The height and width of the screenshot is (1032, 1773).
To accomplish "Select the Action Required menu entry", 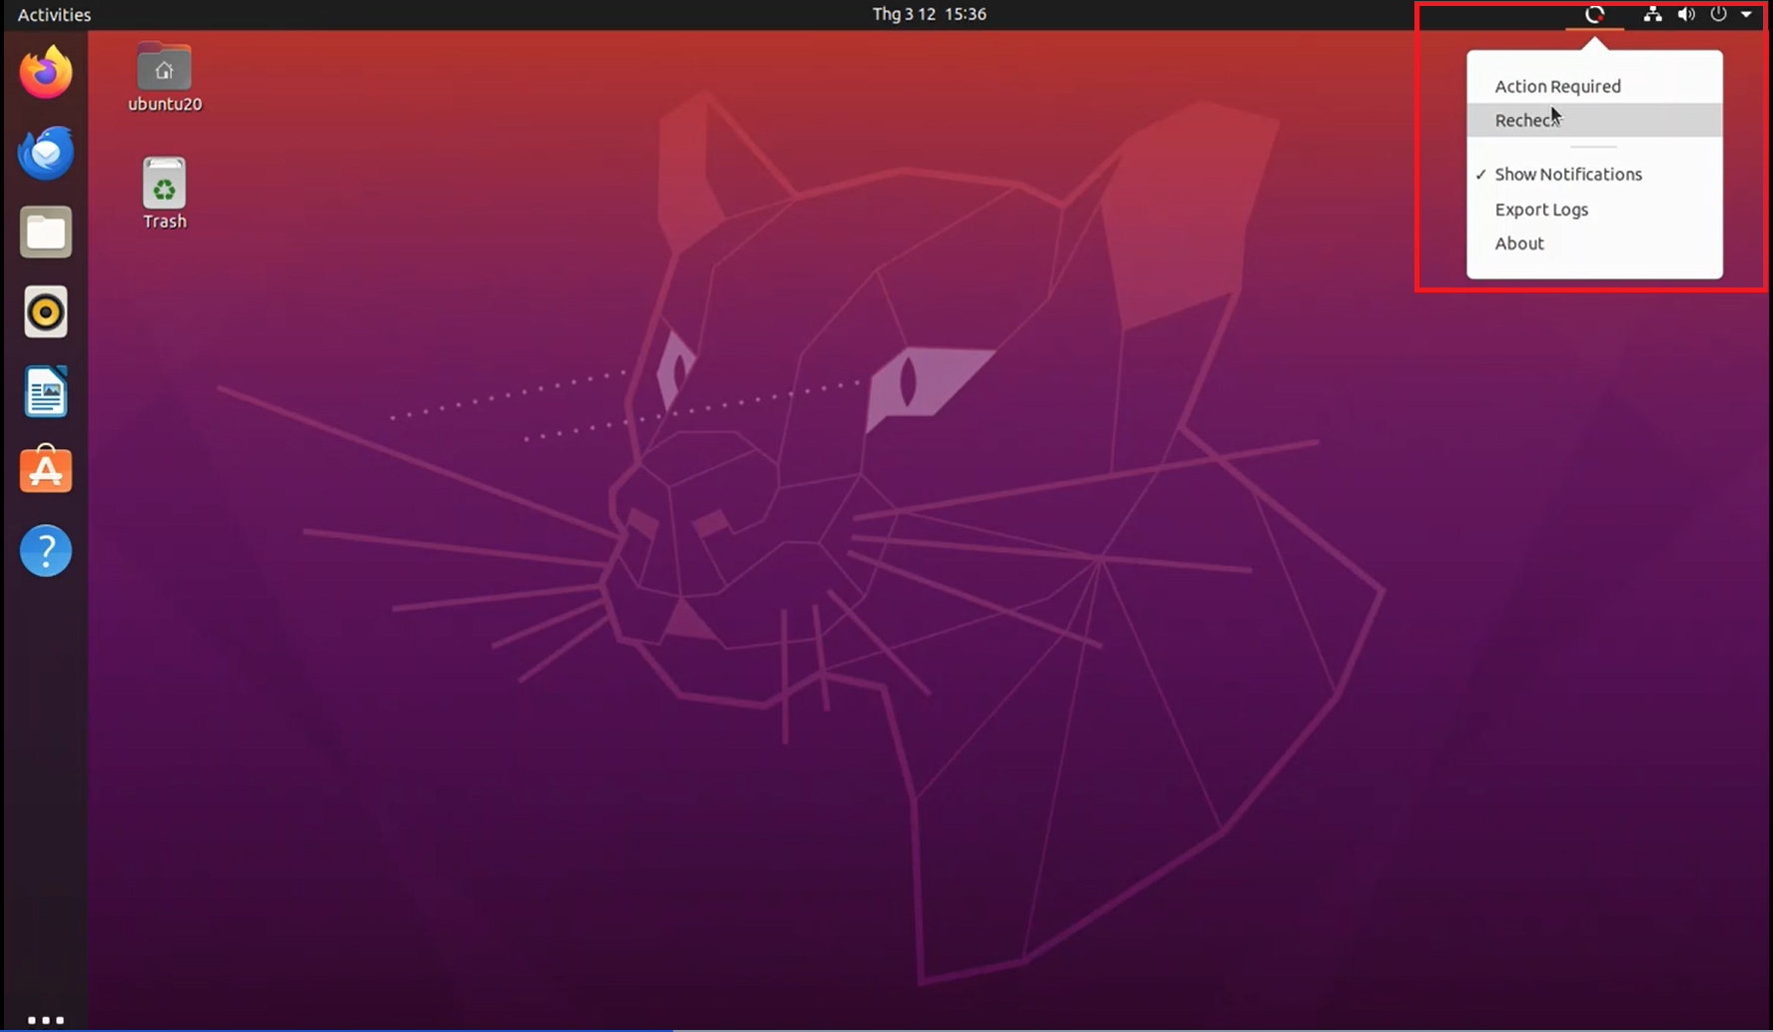I will click(x=1594, y=86).
